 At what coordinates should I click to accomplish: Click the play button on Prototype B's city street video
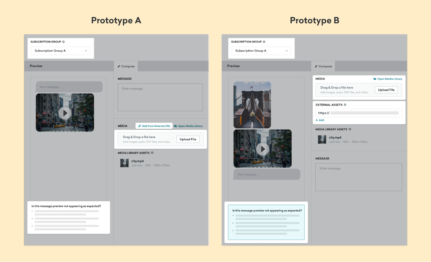262,149
